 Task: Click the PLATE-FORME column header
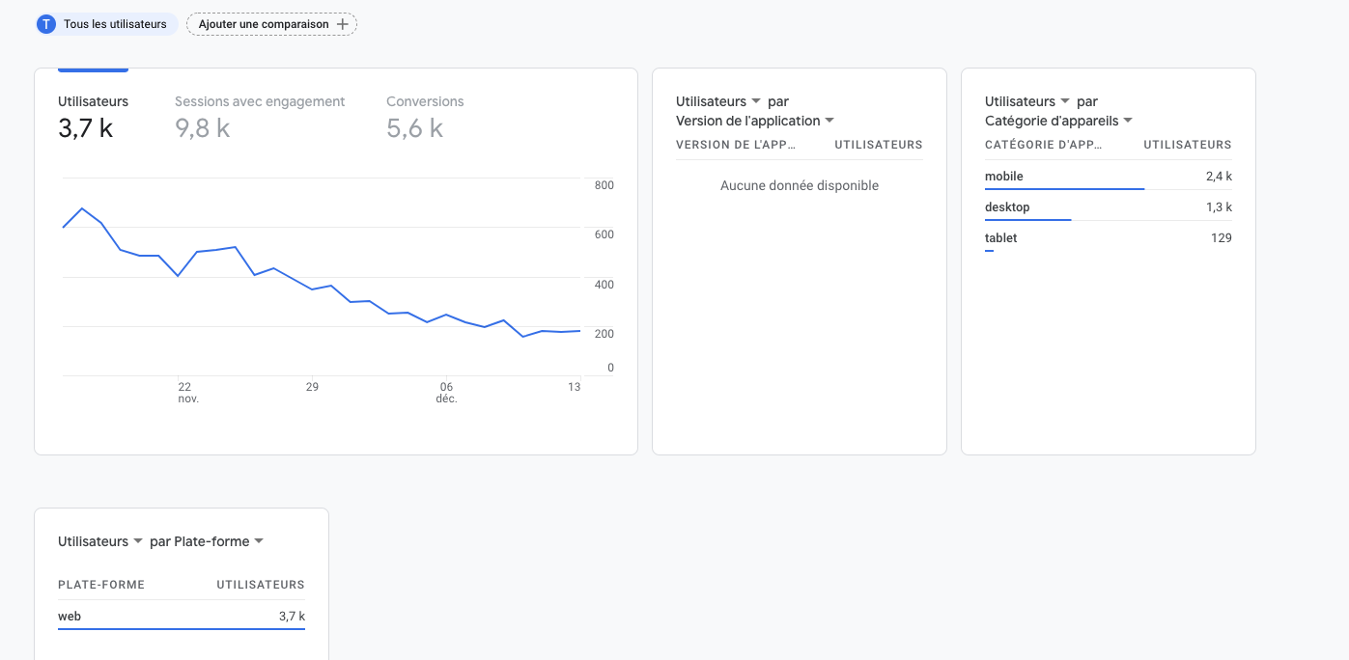(x=101, y=585)
